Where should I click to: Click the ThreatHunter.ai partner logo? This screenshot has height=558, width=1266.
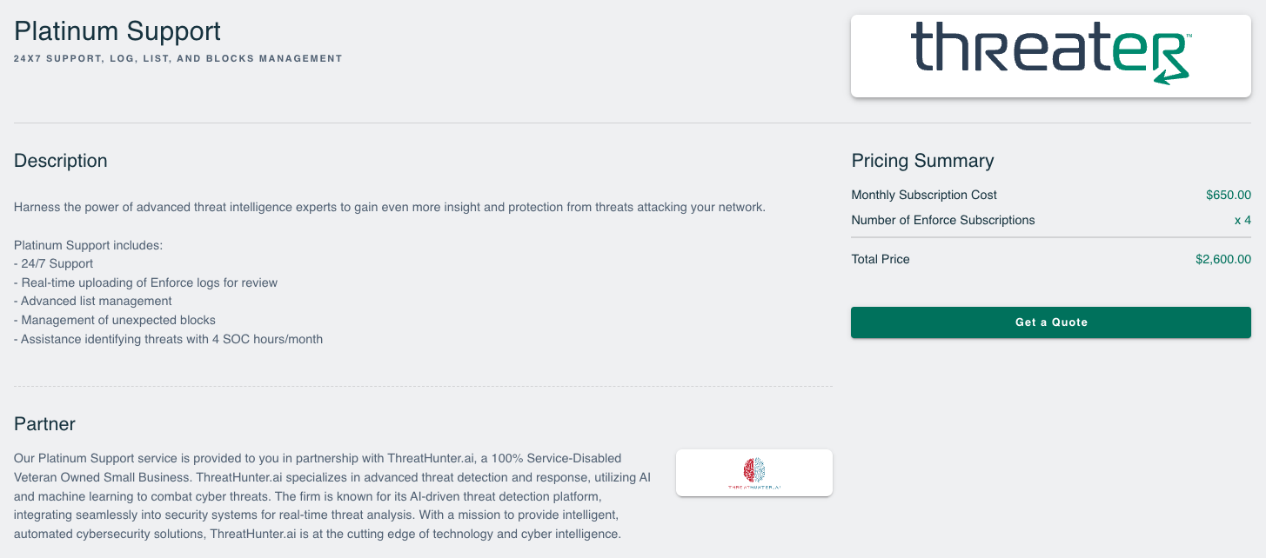(754, 473)
